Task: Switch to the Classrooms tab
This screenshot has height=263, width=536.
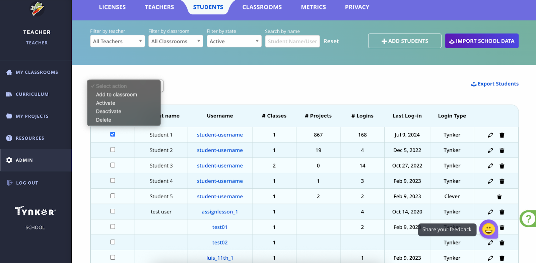Action: coord(262,7)
